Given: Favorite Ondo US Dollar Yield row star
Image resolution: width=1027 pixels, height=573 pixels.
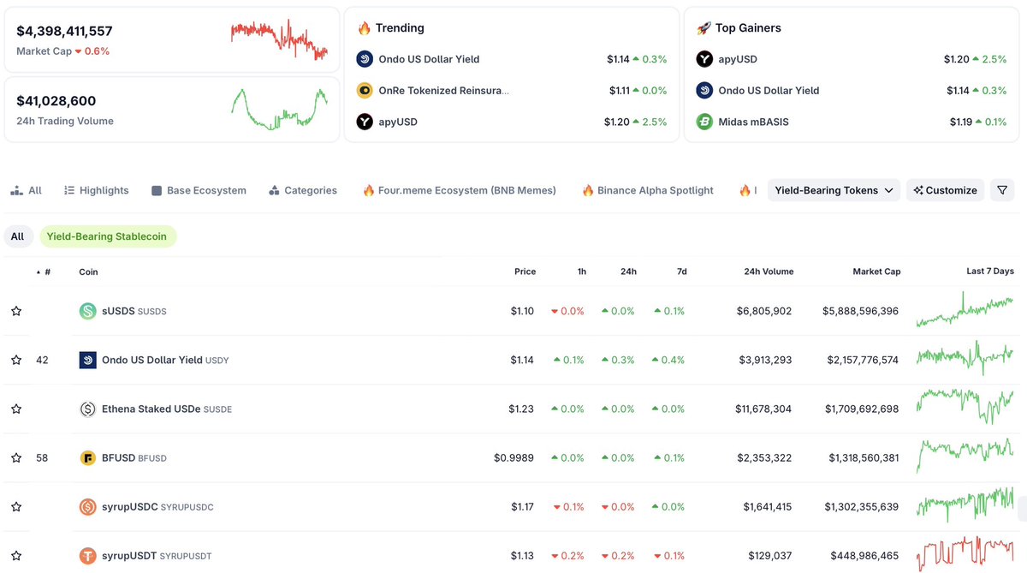Looking at the screenshot, I should point(16,360).
